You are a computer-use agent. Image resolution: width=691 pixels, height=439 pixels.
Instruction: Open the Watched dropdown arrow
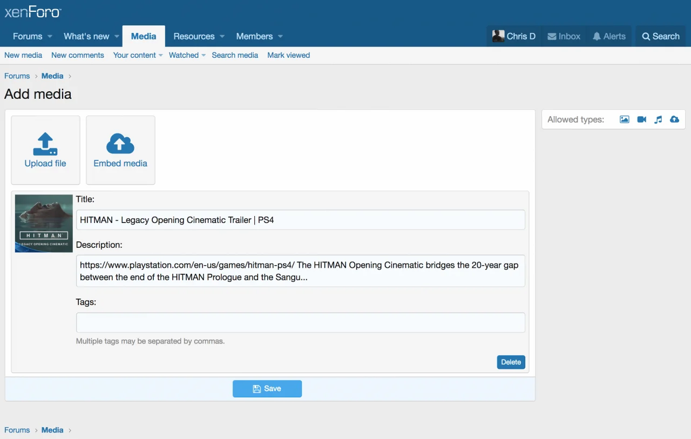coord(204,56)
